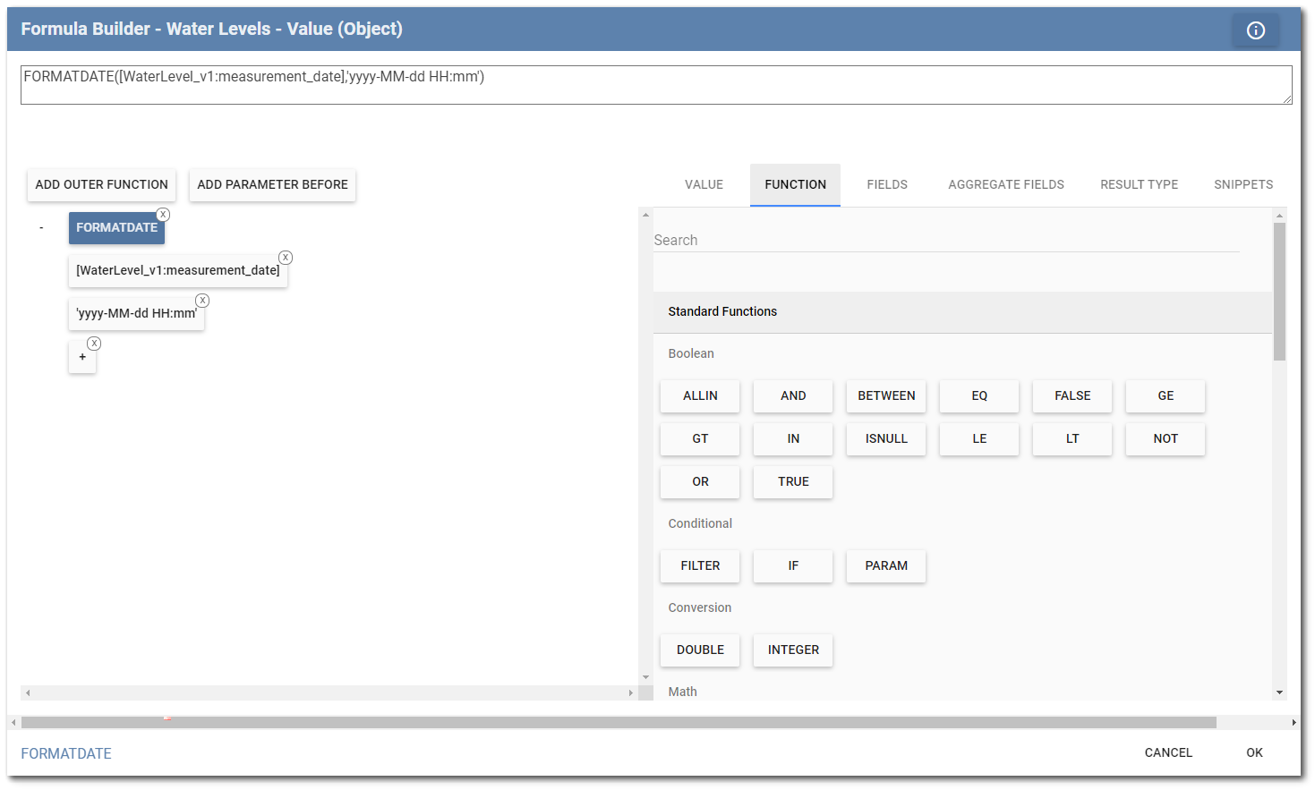Remove the 'yyyy-MM-dd HH:mm' format parameter
Image resolution: width=1315 pixels, height=790 pixels.
click(202, 300)
